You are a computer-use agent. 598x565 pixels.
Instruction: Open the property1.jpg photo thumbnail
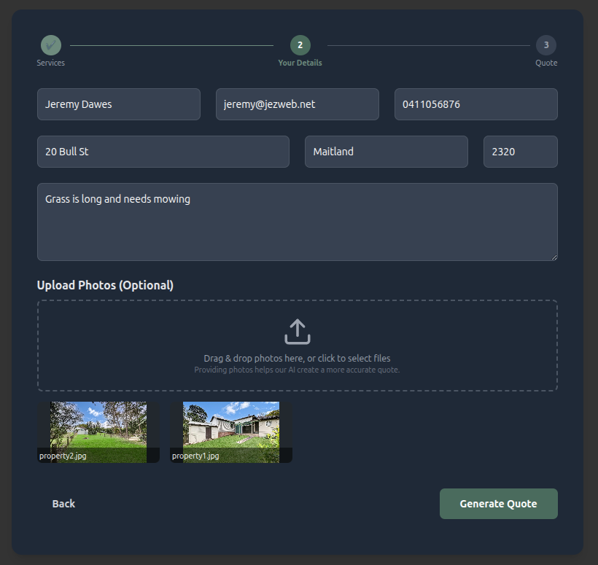(231, 432)
